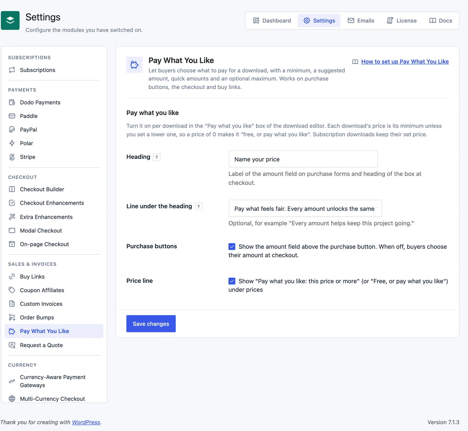Viewport: 468px width, 431px height.
Task: Click the Request a Quote icon
Action: coord(12,345)
